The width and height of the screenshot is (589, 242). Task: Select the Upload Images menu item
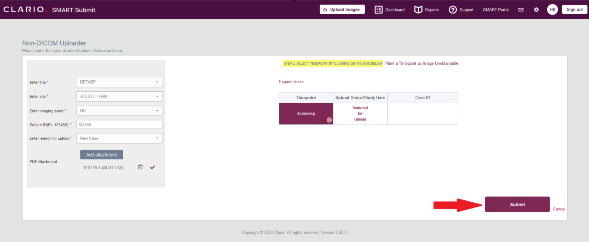[342, 9]
